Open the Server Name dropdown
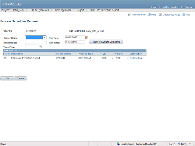The height and width of the screenshot is (146, 195). (36, 37)
